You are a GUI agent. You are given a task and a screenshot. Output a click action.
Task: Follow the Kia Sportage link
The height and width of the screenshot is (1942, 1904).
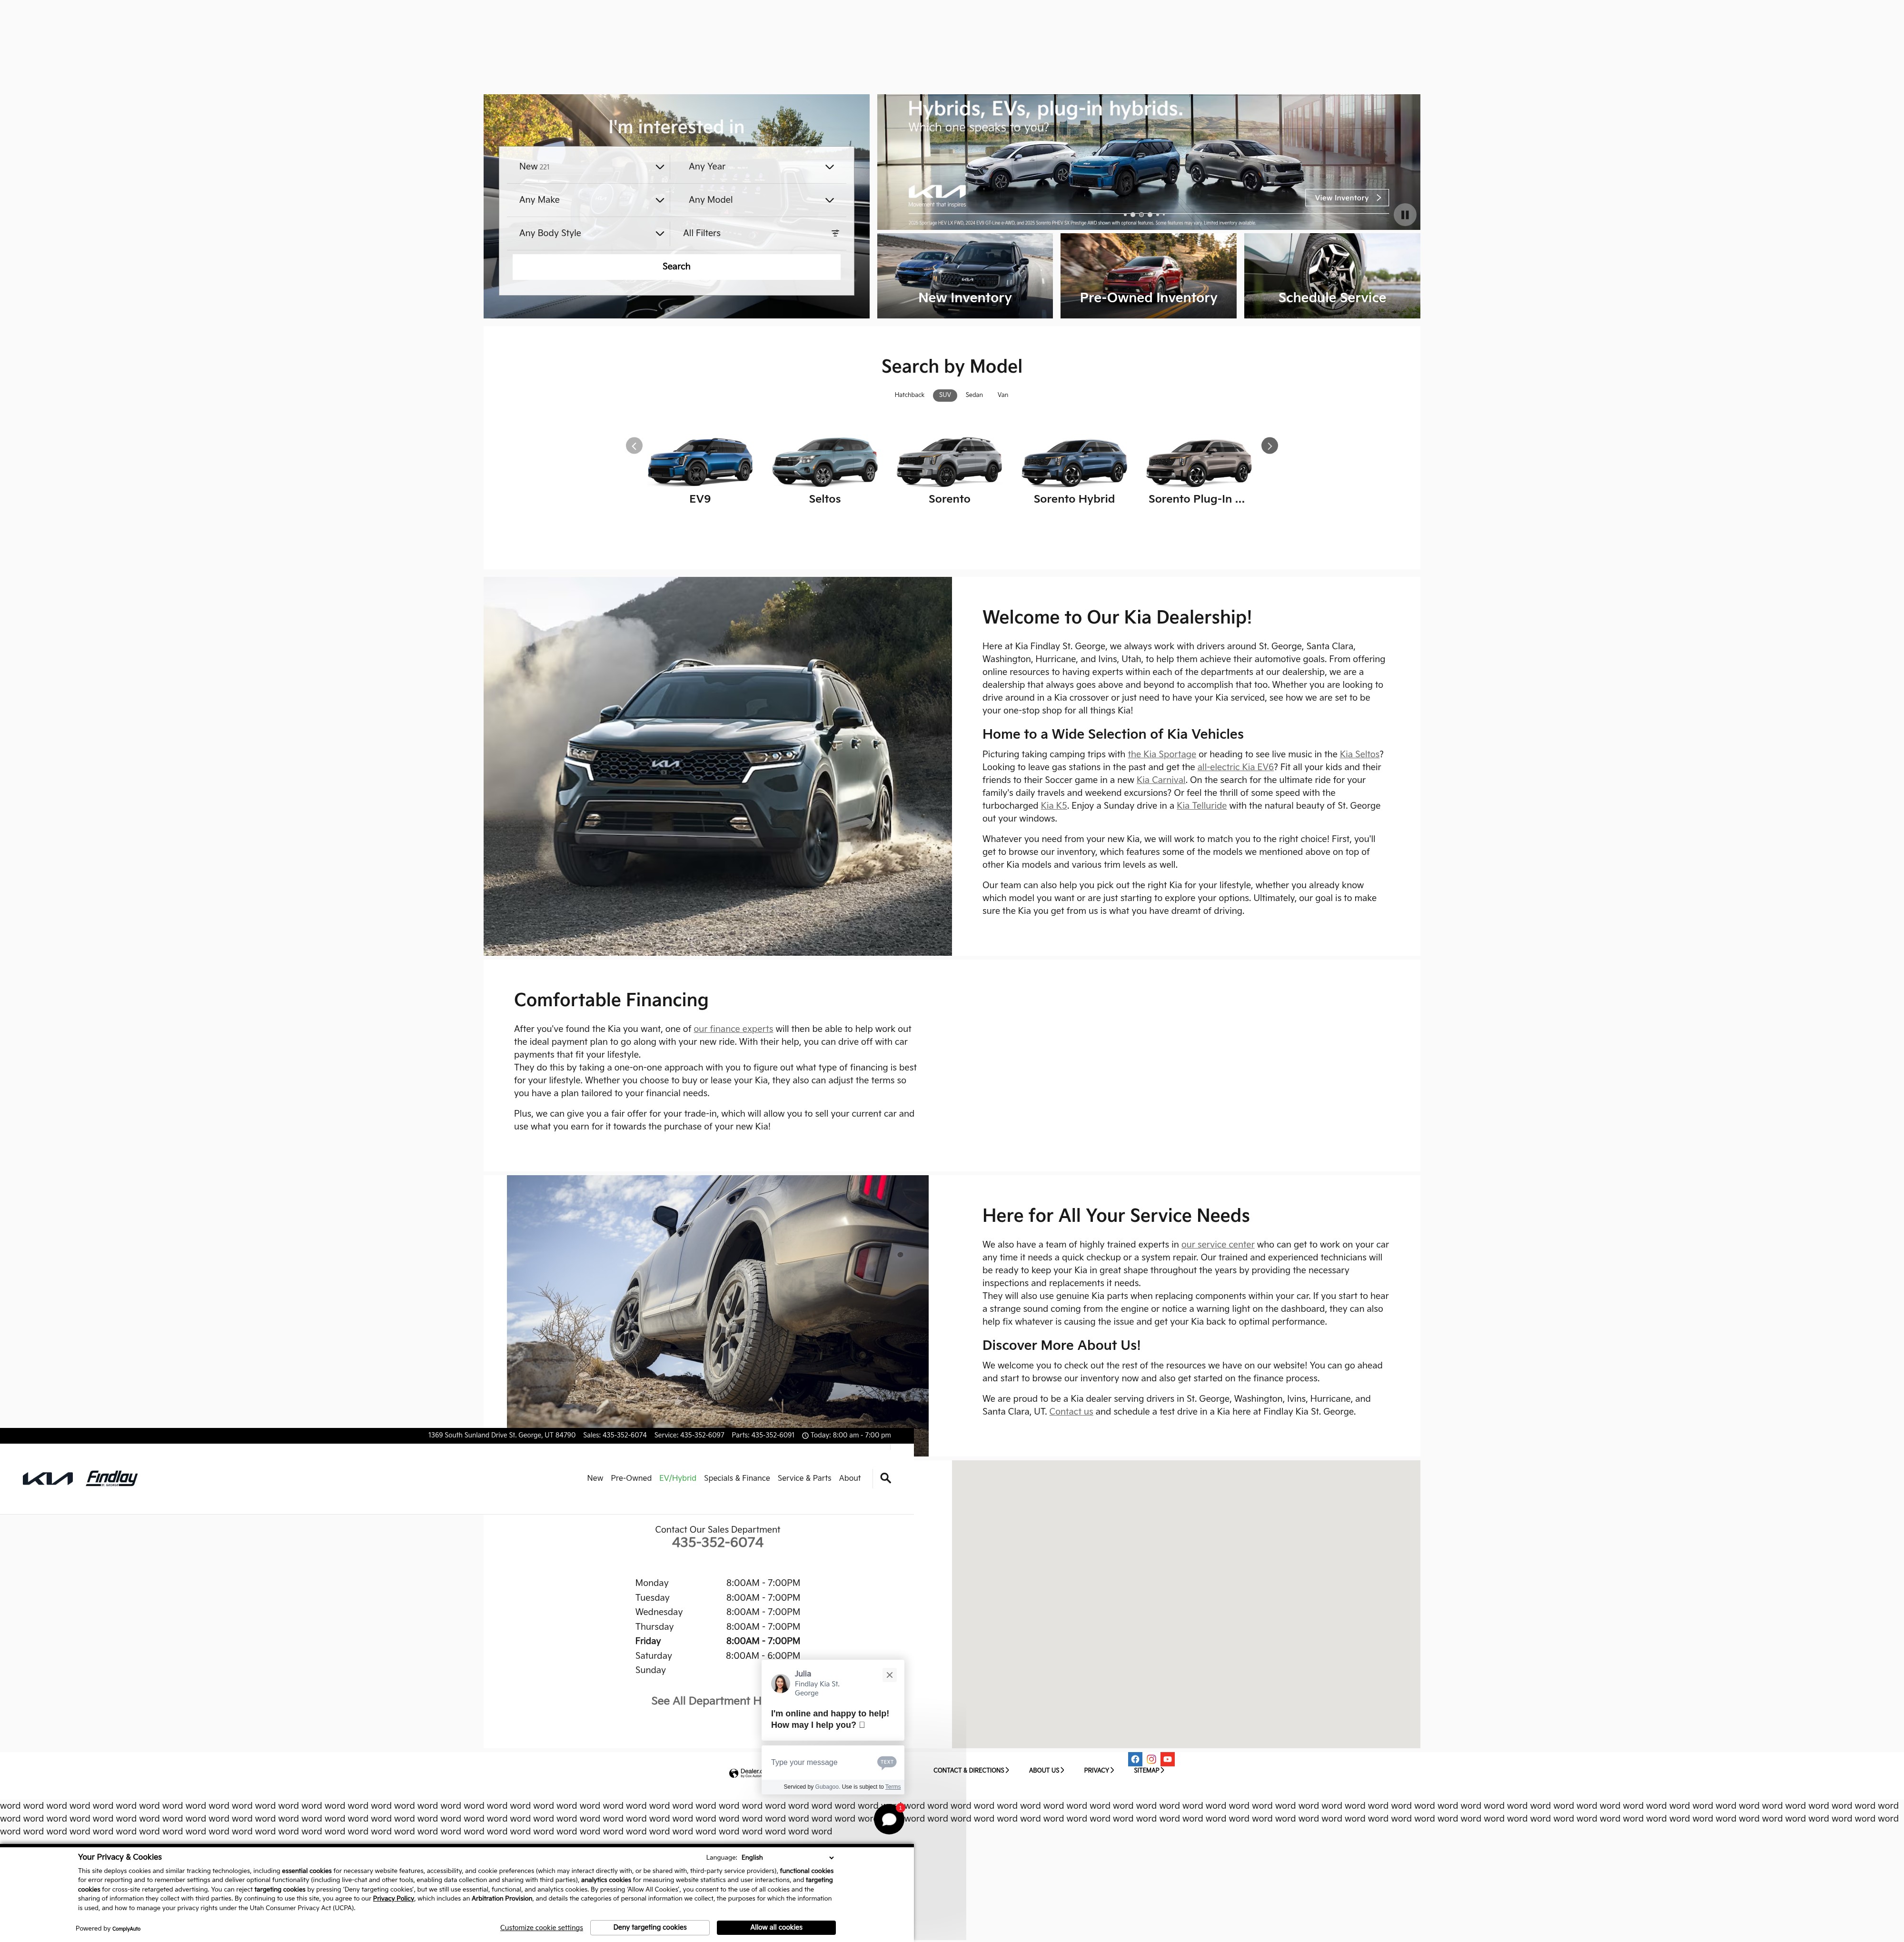click(x=1162, y=755)
